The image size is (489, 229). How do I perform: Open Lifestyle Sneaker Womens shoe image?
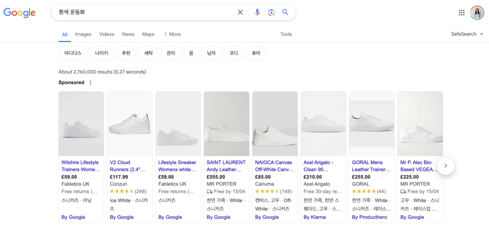(178, 124)
